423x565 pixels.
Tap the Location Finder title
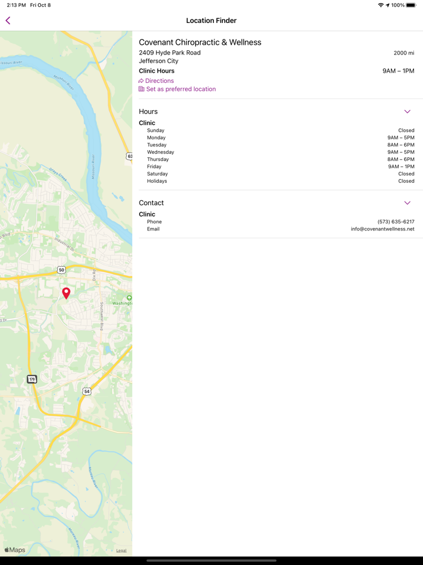pyautogui.click(x=211, y=21)
